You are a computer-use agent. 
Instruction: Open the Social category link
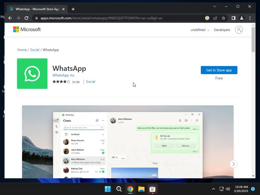91,82
